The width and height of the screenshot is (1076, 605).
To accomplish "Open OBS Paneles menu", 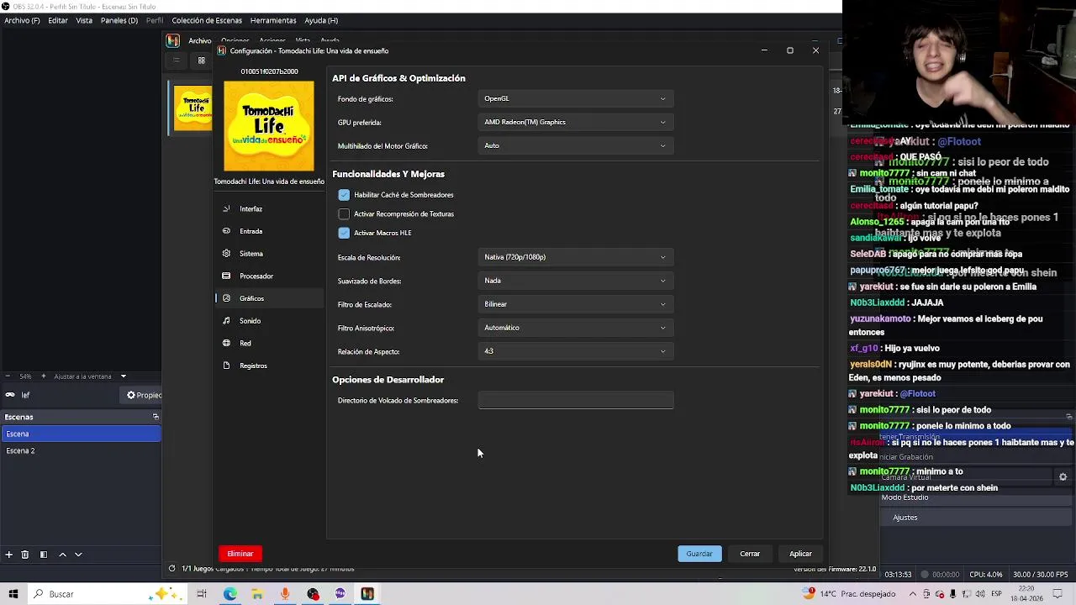I will (119, 20).
